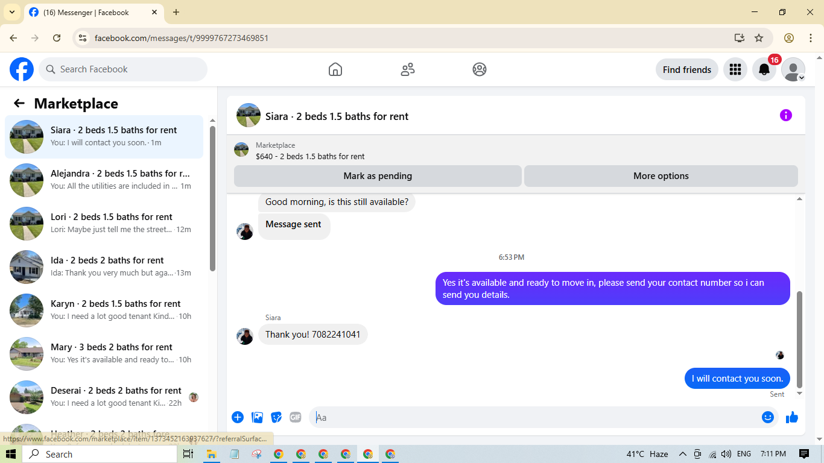Open the Chrome three-dot menu
This screenshot has height=463, width=824.
point(811,38)
